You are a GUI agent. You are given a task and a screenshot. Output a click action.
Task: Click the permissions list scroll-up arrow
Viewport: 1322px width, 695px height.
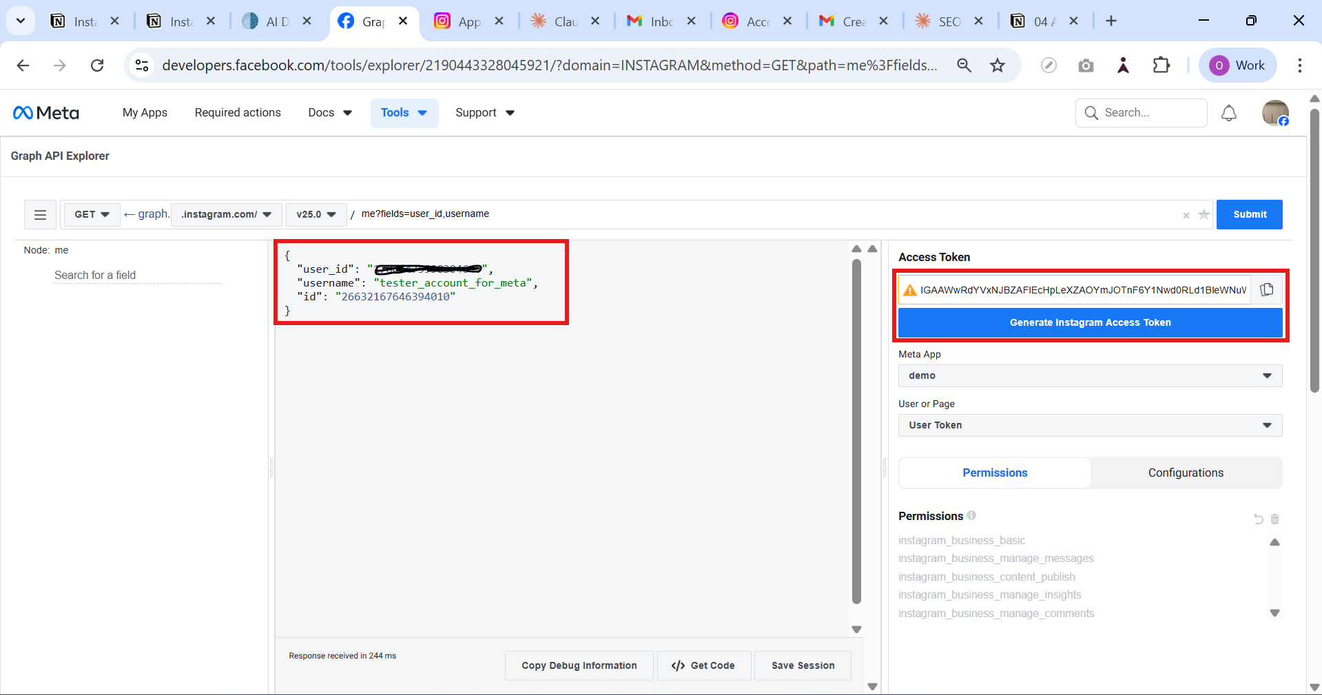click(x=1274, y=542)
